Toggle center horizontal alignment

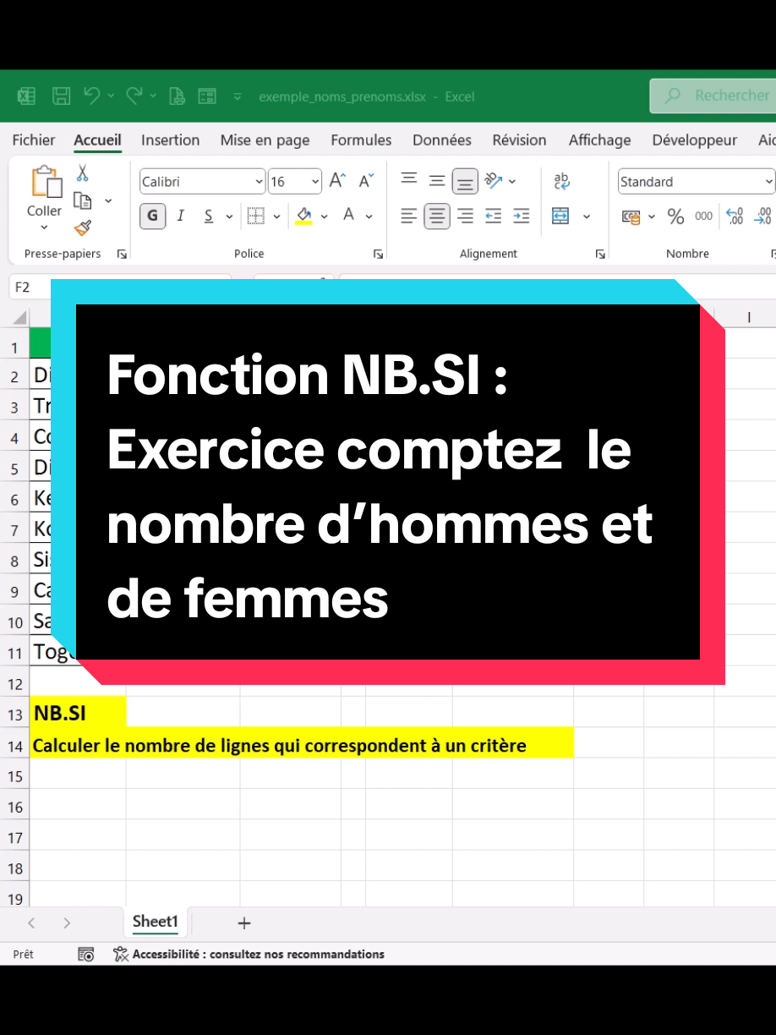tap(437, 216)
